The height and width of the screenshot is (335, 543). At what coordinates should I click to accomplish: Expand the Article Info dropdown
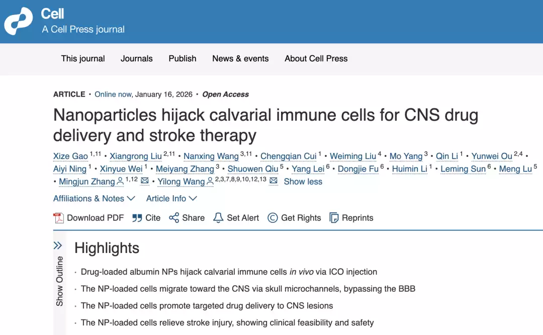pos(171,199)
